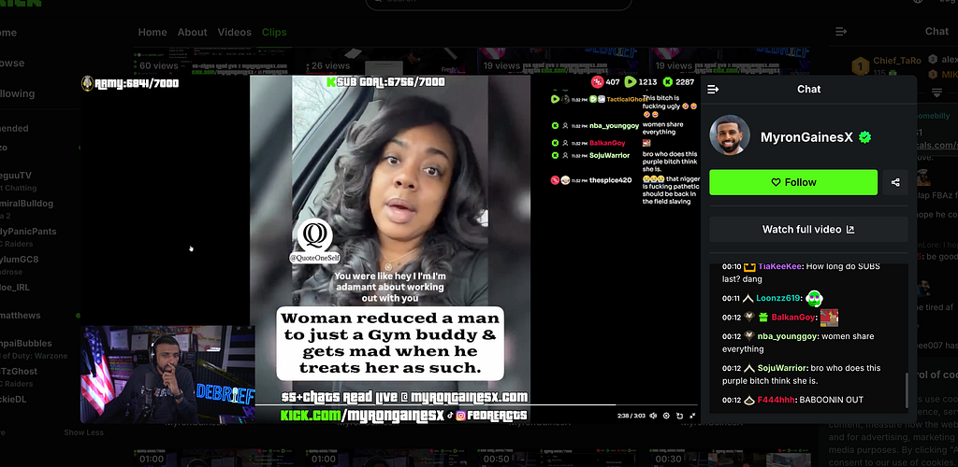This screenshot has width=958, height=467.
Task: Focus the search field at top
Action: pos(498,3)
